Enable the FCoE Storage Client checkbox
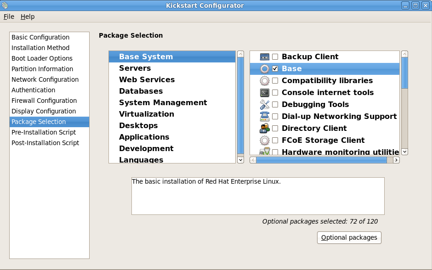The width and height of the screenshot is (432, 270). (x=275, y=141)
